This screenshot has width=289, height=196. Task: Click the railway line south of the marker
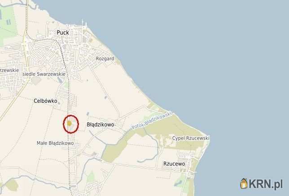point(69,162)
